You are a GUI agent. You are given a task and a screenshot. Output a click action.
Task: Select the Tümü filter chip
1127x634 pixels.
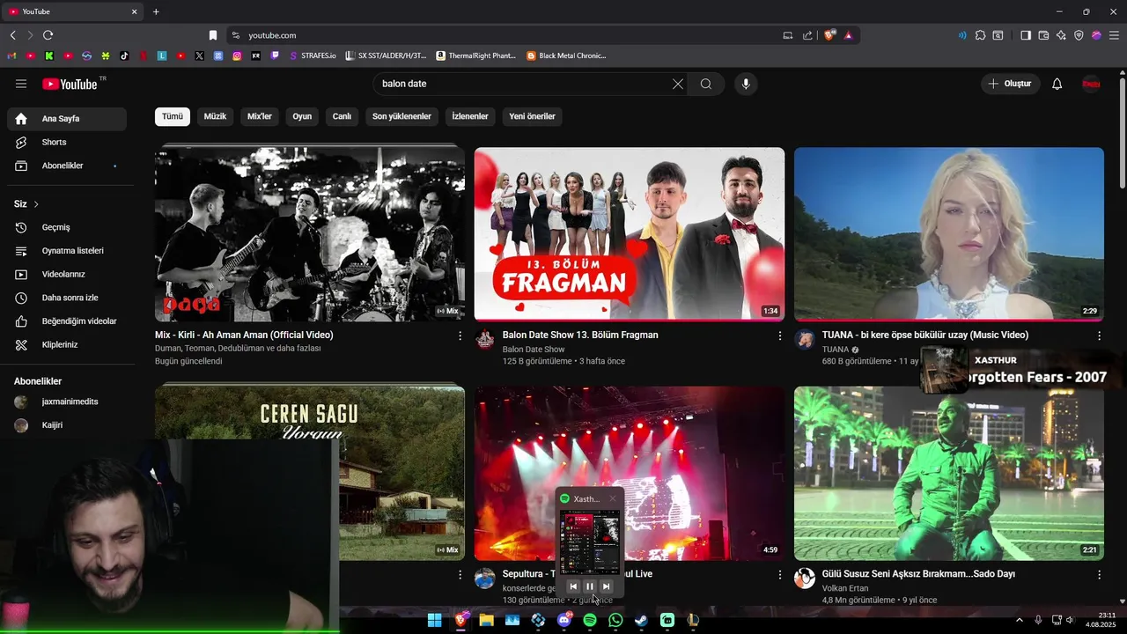coord(173,116)
